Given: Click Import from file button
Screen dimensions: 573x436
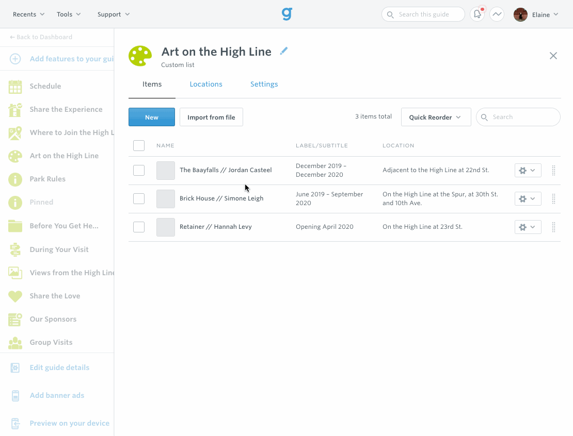Looking at the screenshot, I should click(211, 117).
